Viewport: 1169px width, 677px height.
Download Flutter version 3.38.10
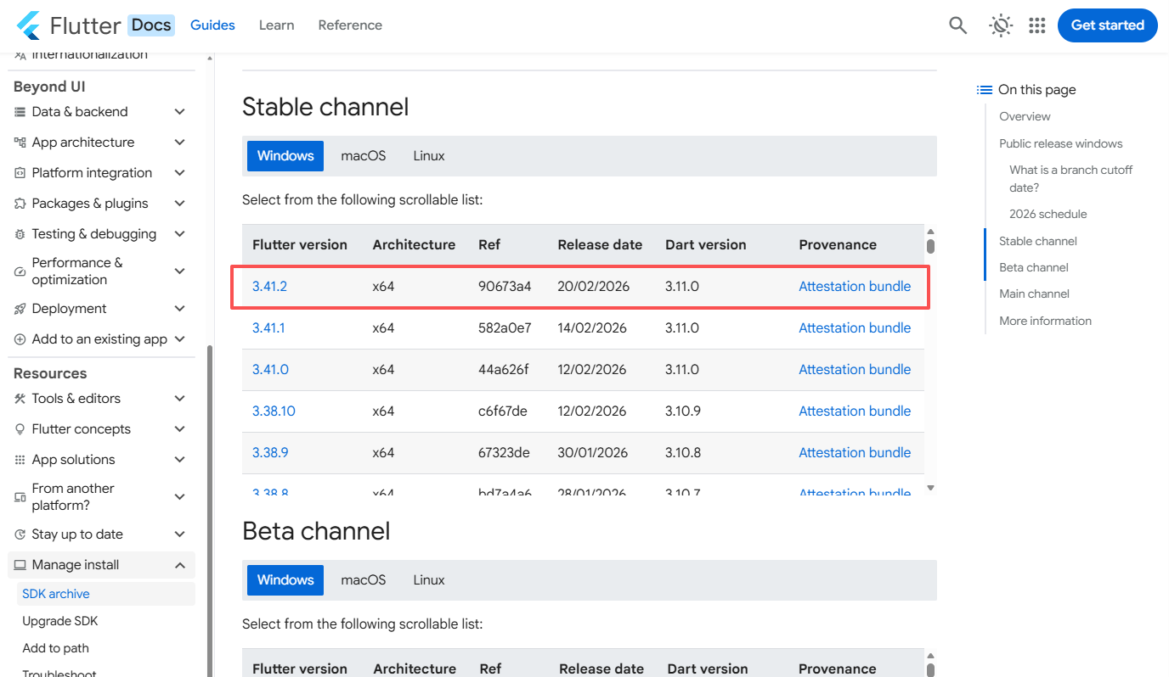tap(274, 411)
